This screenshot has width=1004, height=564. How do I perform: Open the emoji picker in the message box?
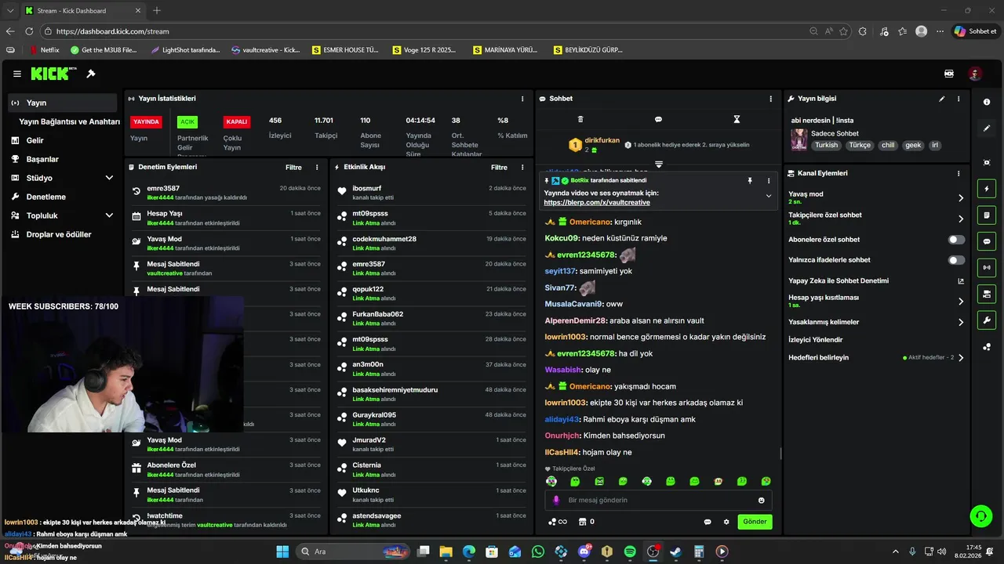[762, 501]
